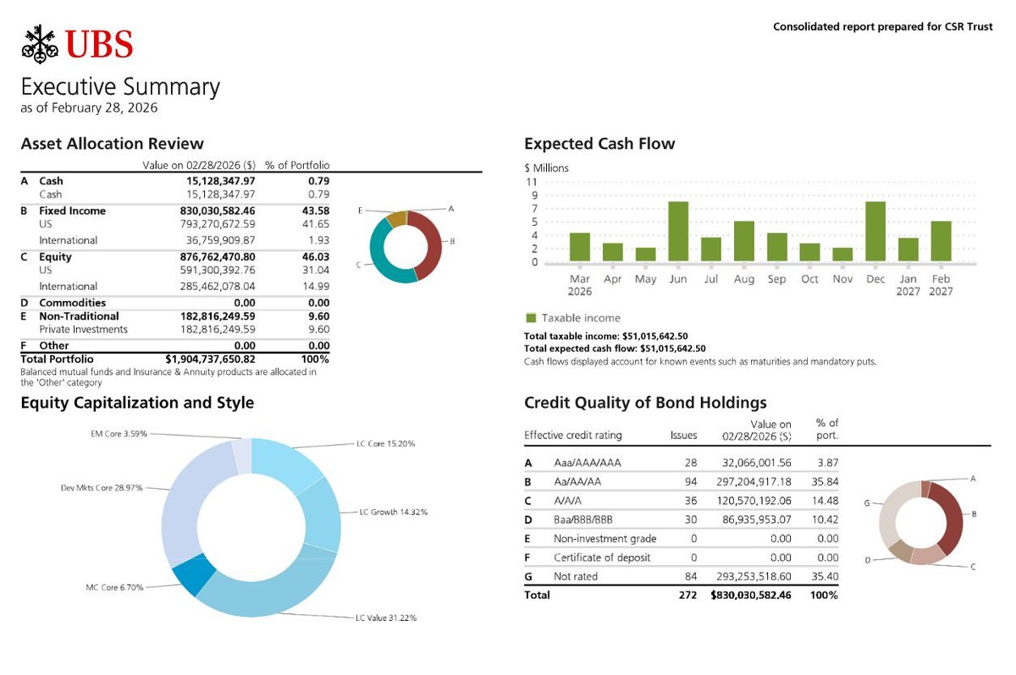Click the percentage '46.03'
Image resolution: width=1016 pixels, height=675 pixels.
(x=317, y=256)
